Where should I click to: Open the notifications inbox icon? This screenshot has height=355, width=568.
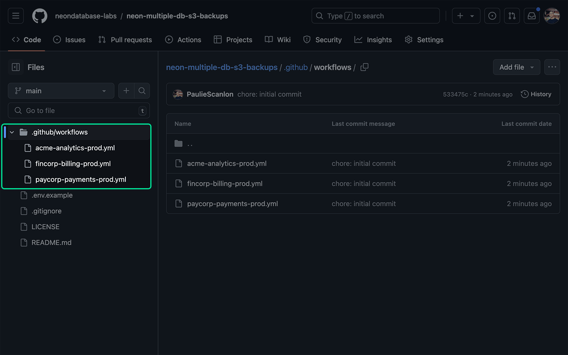[x=532, y=16]
